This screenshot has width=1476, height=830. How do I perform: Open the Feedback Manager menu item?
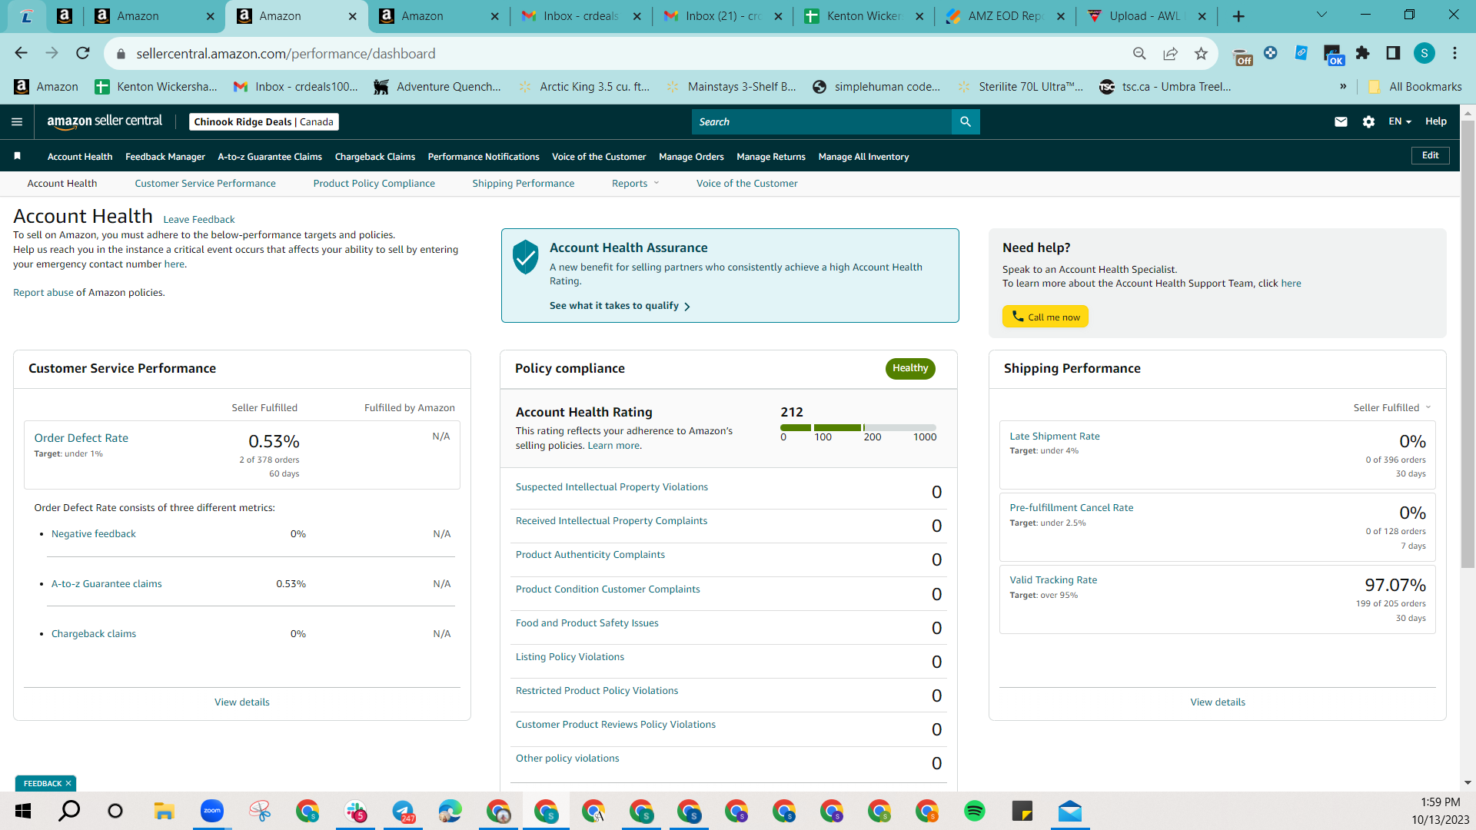[165, 156]
